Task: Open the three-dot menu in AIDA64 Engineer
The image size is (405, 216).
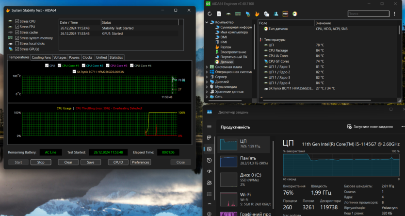Action: pyautogui.click(x=394, y=14)
